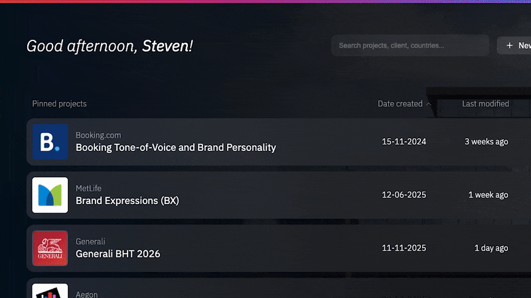This screenshot has width=531, height=298.
Task: Click the 12-06-2025 creation date
Action: coord(404,195)
